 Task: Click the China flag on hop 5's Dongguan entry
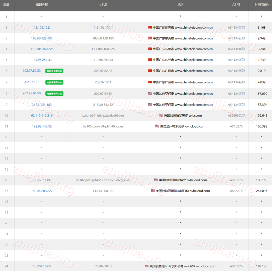point(150,60)
